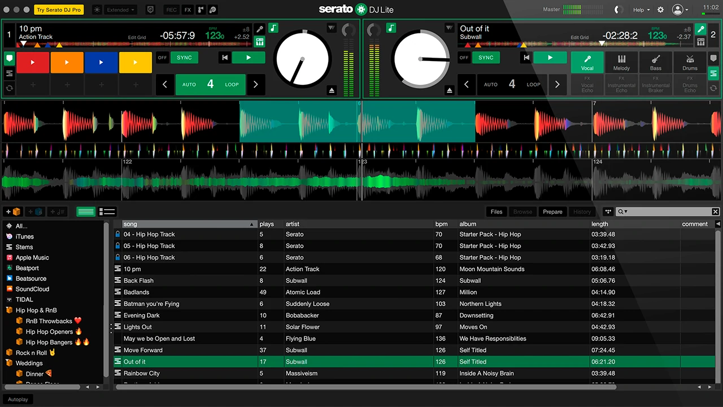Trigger the Drums Echo FX pad

tap(690, 84)
